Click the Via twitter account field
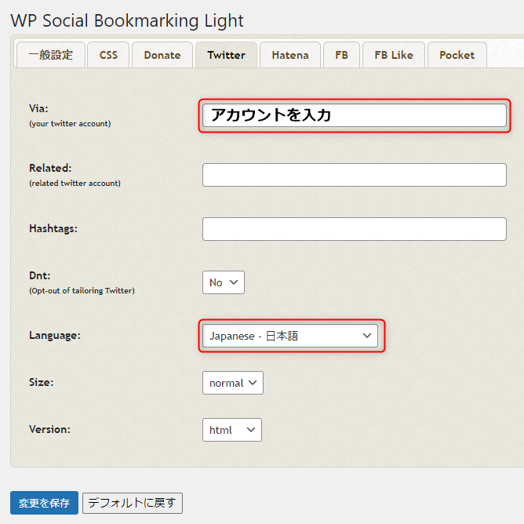This screenshot has width=524, height=524. (x=354, y=115)
